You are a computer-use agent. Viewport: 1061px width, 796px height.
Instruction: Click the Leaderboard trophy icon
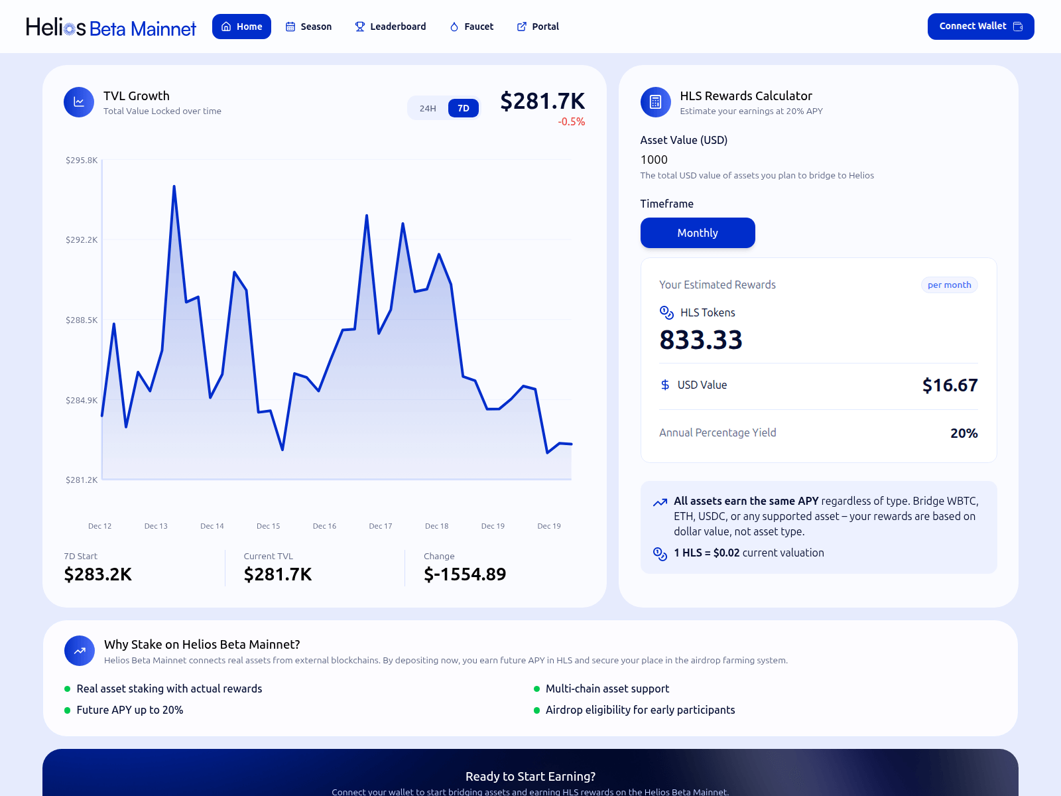(x=359, y=27)
